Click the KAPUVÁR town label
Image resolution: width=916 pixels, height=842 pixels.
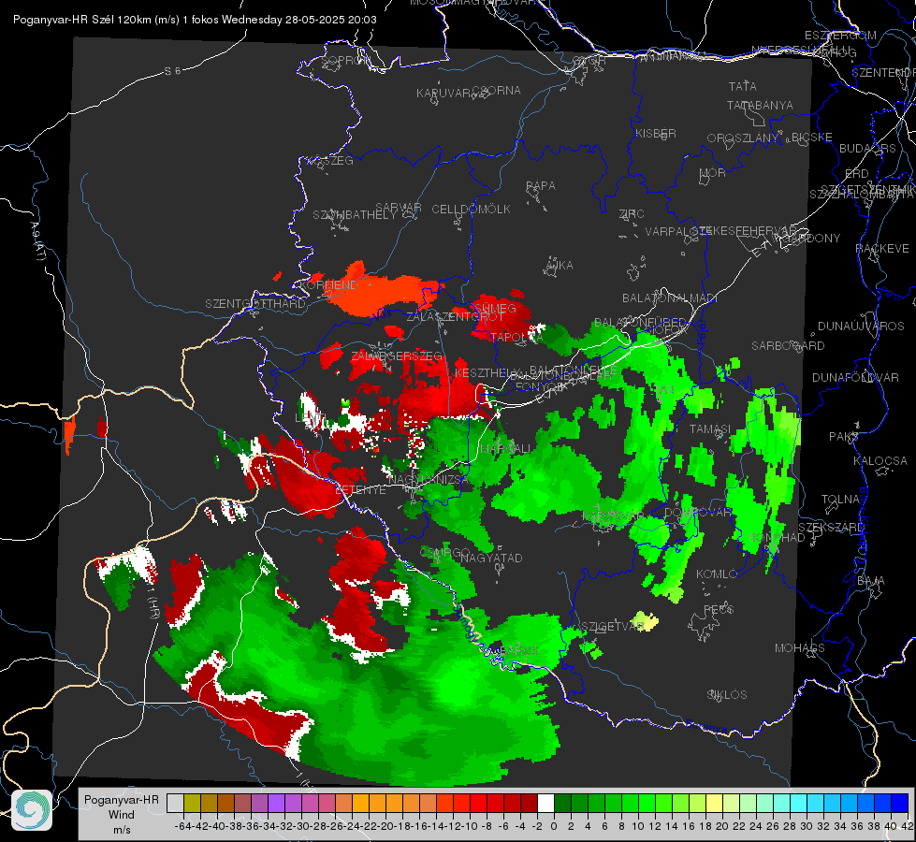click(x=443, y=94)
